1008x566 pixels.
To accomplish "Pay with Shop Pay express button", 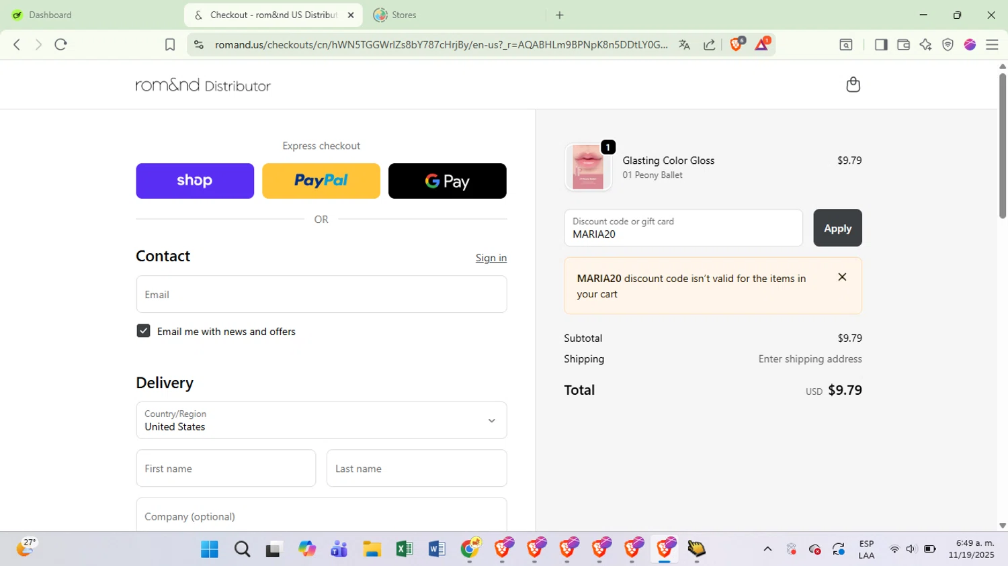I will pos(195,181).
